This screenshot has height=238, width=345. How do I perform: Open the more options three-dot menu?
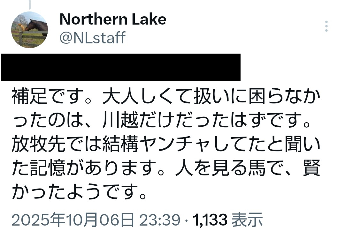[326, 26]
